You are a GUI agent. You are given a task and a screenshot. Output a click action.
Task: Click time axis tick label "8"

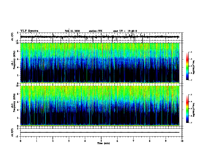tap(150, 141)
